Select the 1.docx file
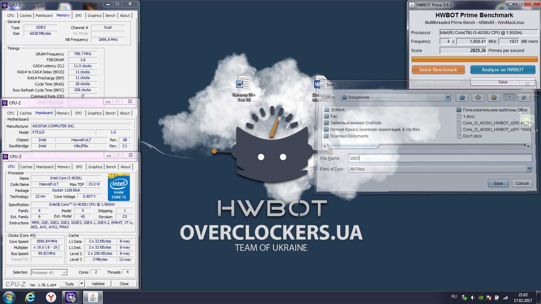Viewport: 541px width, 304px height. 466,116
